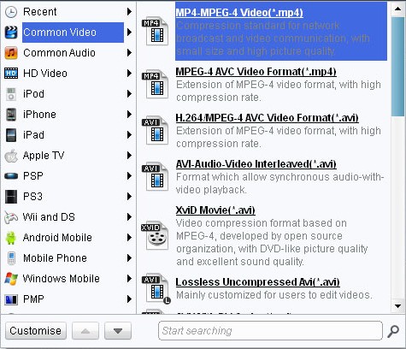Pick H.264/MPEG-4 AVC Video Format(*.avi) link
The width and height of the screenshot is (406, 349).
267,118
